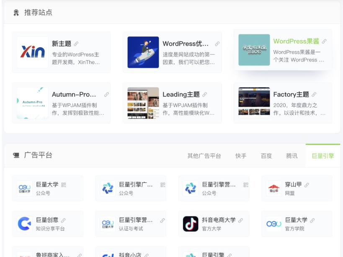Click link icon beside 巨量引擎营... 认证与考试
This screenshot has height=257, width=343.
[162, 221]
